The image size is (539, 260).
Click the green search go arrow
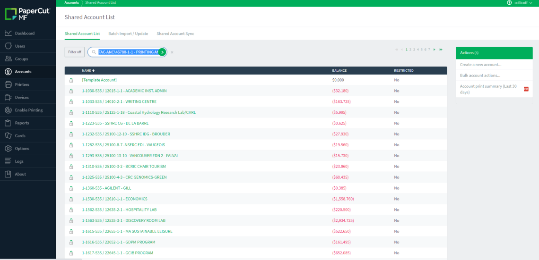tap(162, 52)
